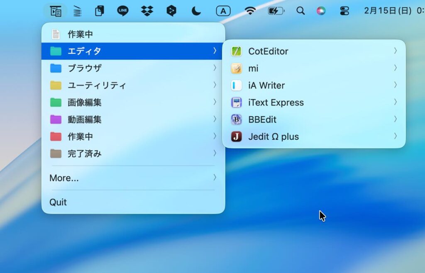Viewport: 425px width, 273px height.
Task: Open the Control Center toggles icon
Action: 344,11
